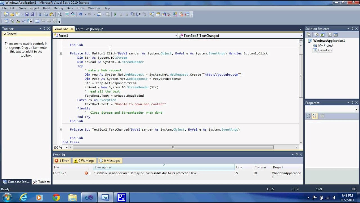Collapse the TextBox2_TextChanged sub outline
The width and height of the screenshot is (360, 203).
coord(61,129)
